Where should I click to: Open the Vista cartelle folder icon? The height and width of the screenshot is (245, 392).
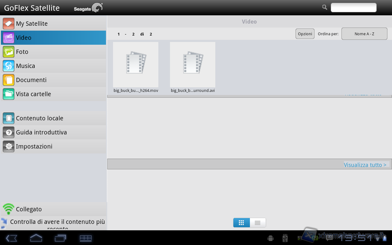pos(9,94)
